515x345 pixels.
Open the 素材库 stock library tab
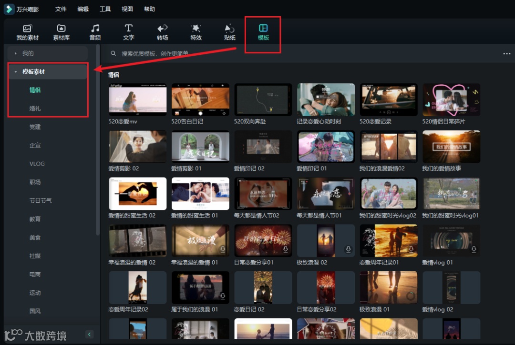click(62, 32)
